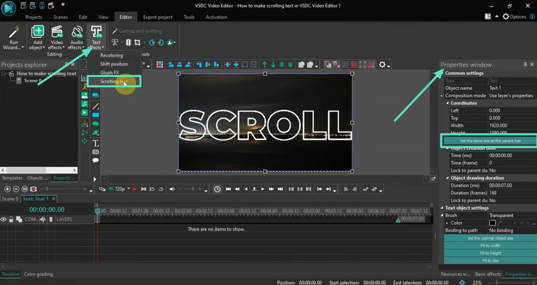The height and width of the screenshot is (285, 537).
Task: Toggle layer visibility eye icon
Action: (4, 219)
